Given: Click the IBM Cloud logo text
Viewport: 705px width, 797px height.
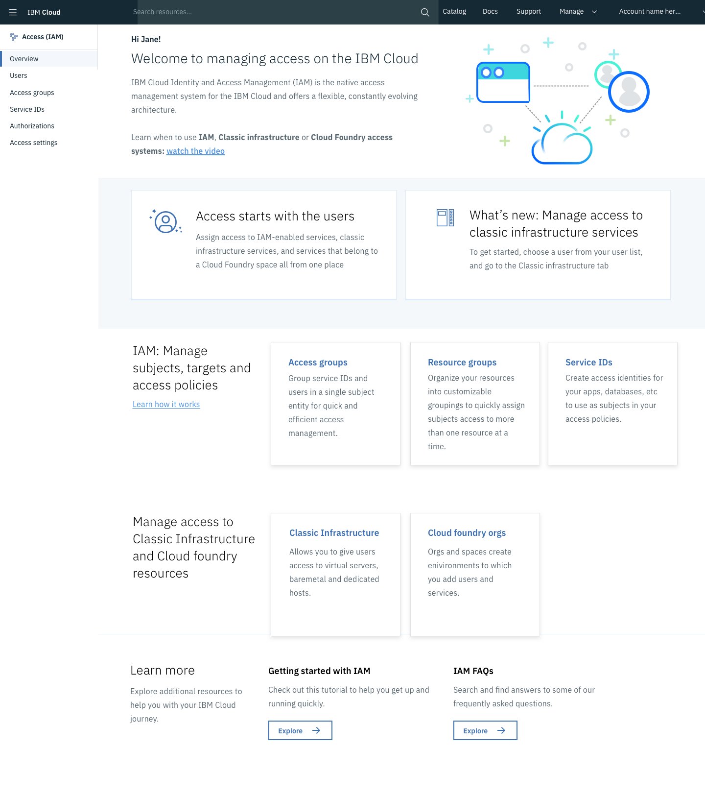Looking at the screenshot, I should click(44, 12).
